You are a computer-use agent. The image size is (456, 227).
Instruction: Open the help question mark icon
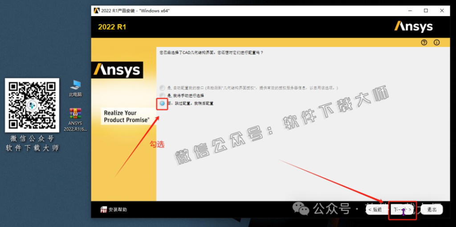point(424,42)
